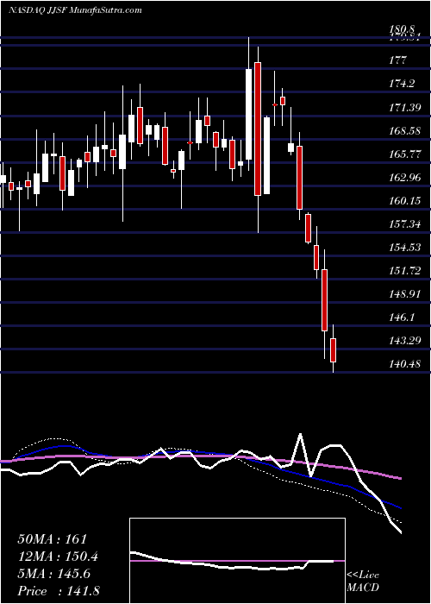431x604 pixels.
Task: Click the <<Live MACD label
Action: [363, 581]
